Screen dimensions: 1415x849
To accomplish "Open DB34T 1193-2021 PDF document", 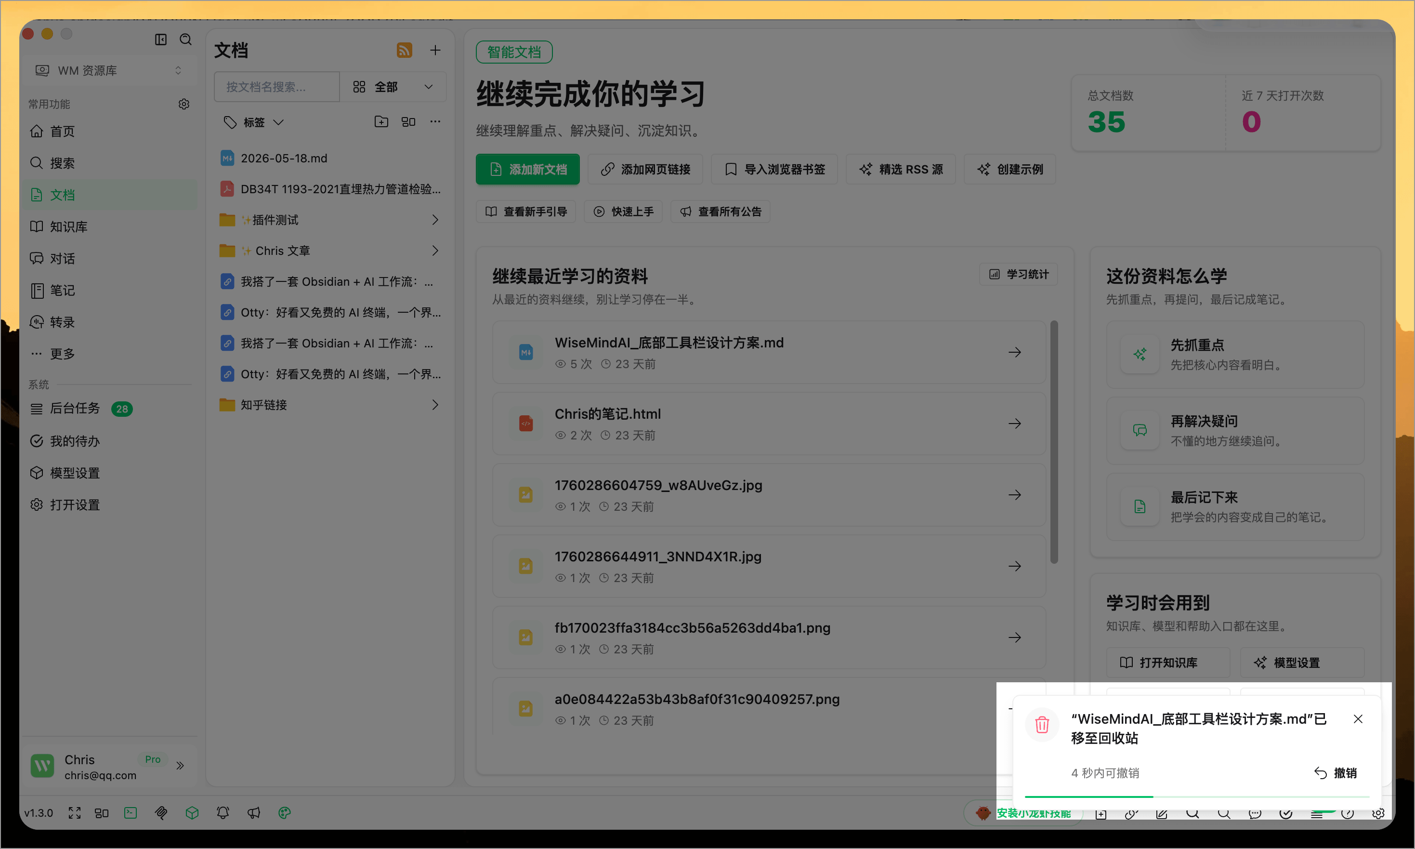I will click(x=330, y=189).
